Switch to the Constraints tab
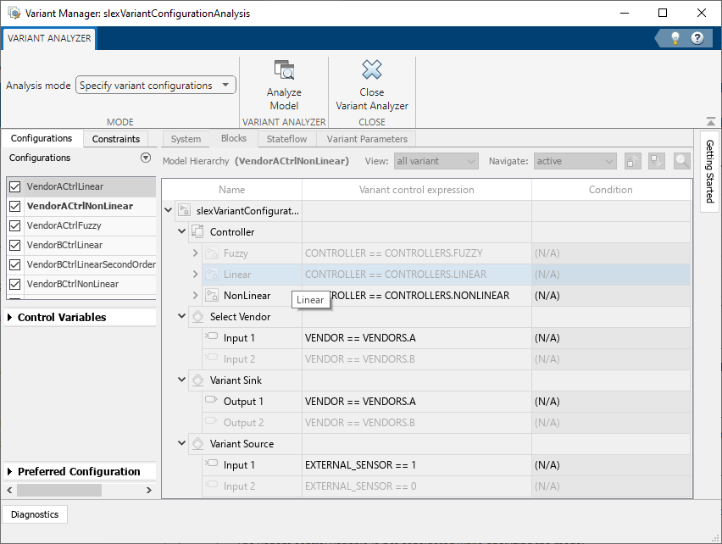722x544 pixels. (x=115, y=138)
